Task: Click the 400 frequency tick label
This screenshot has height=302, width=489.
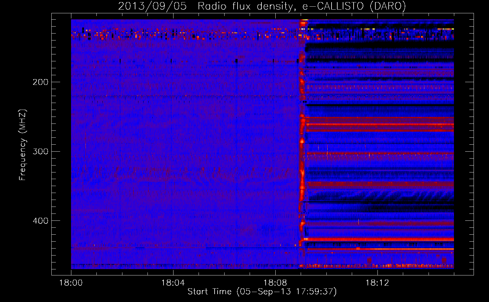Action: coord(40,221)
